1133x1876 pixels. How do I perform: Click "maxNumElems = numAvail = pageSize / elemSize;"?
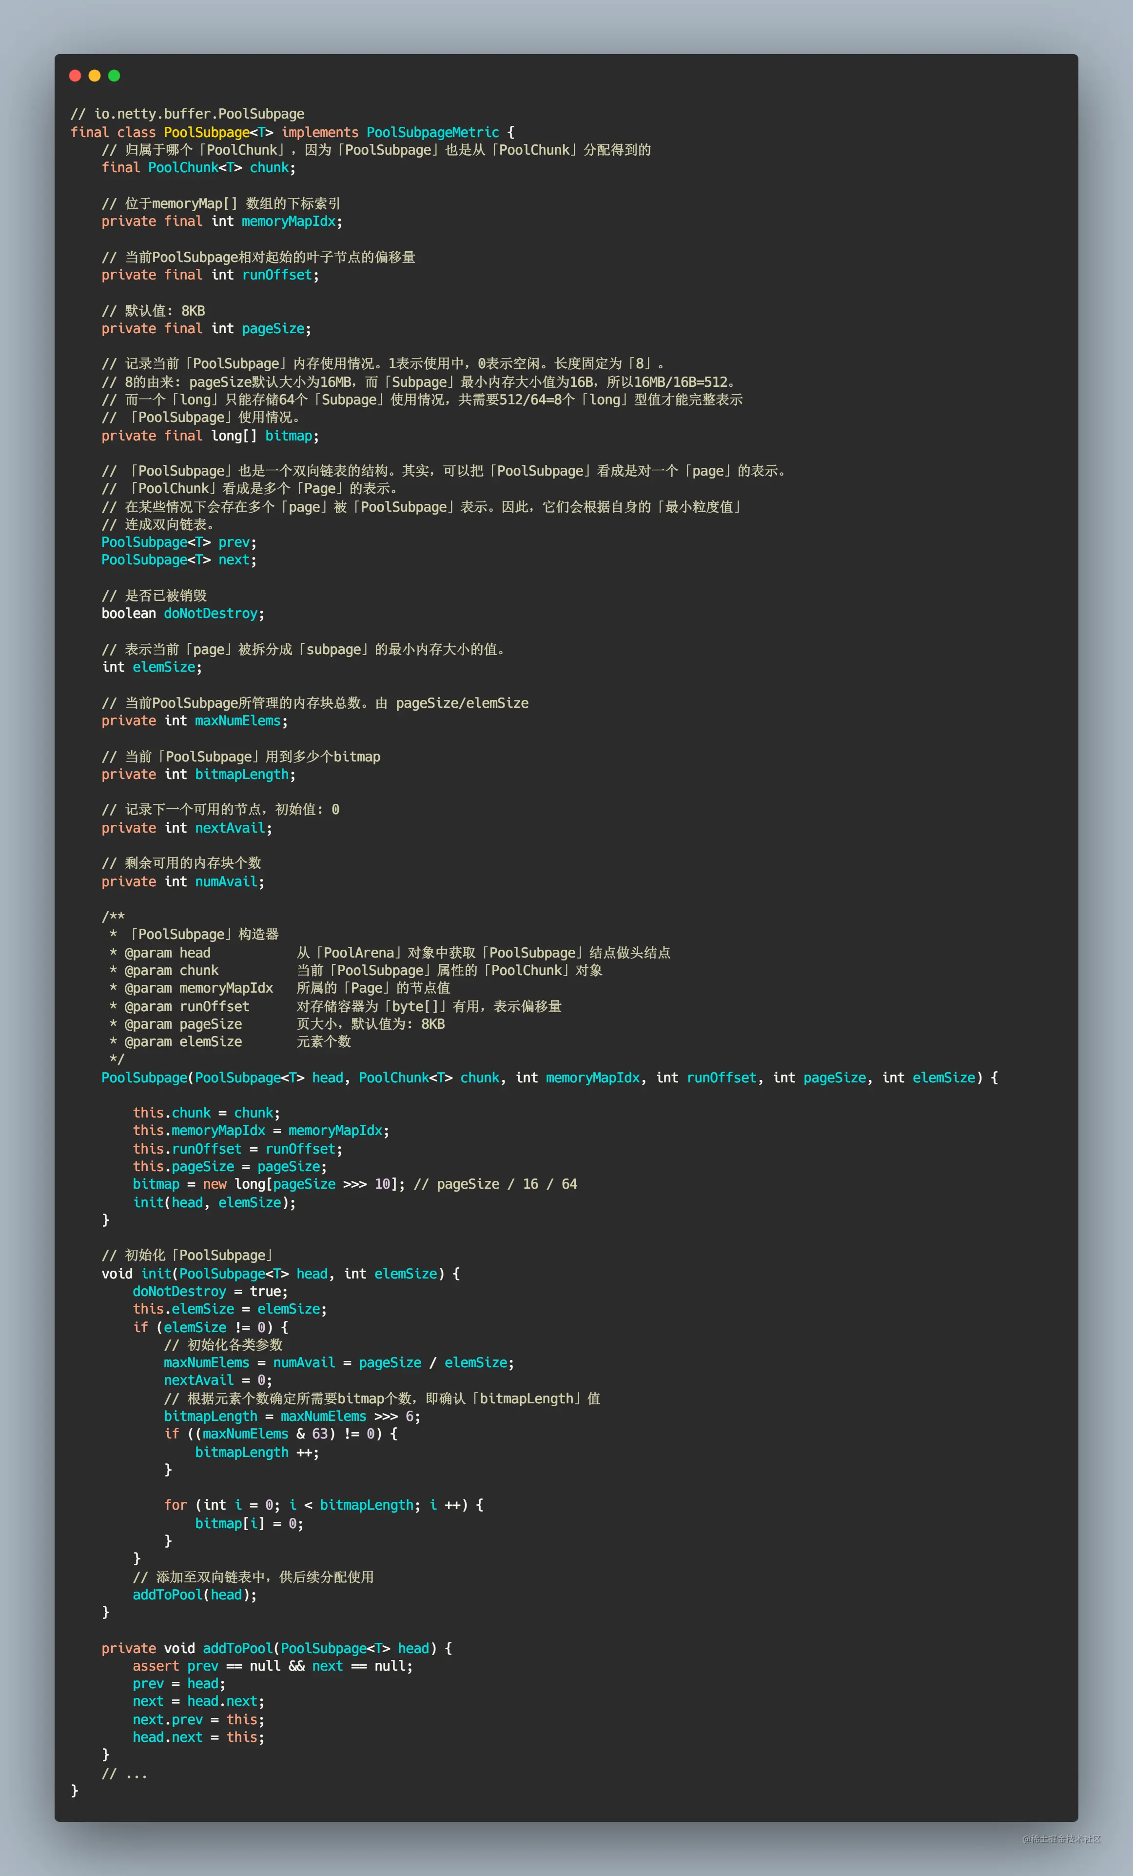[x=339, y=1363]
